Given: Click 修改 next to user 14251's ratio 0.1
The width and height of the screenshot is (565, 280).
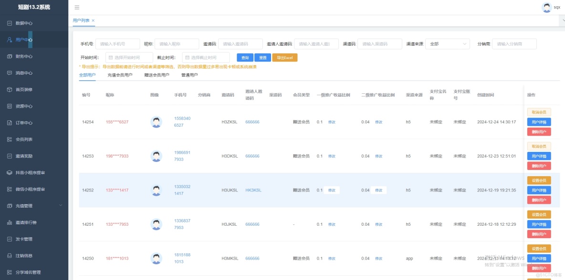Looking at the screenshot, I should pos(333,224).
